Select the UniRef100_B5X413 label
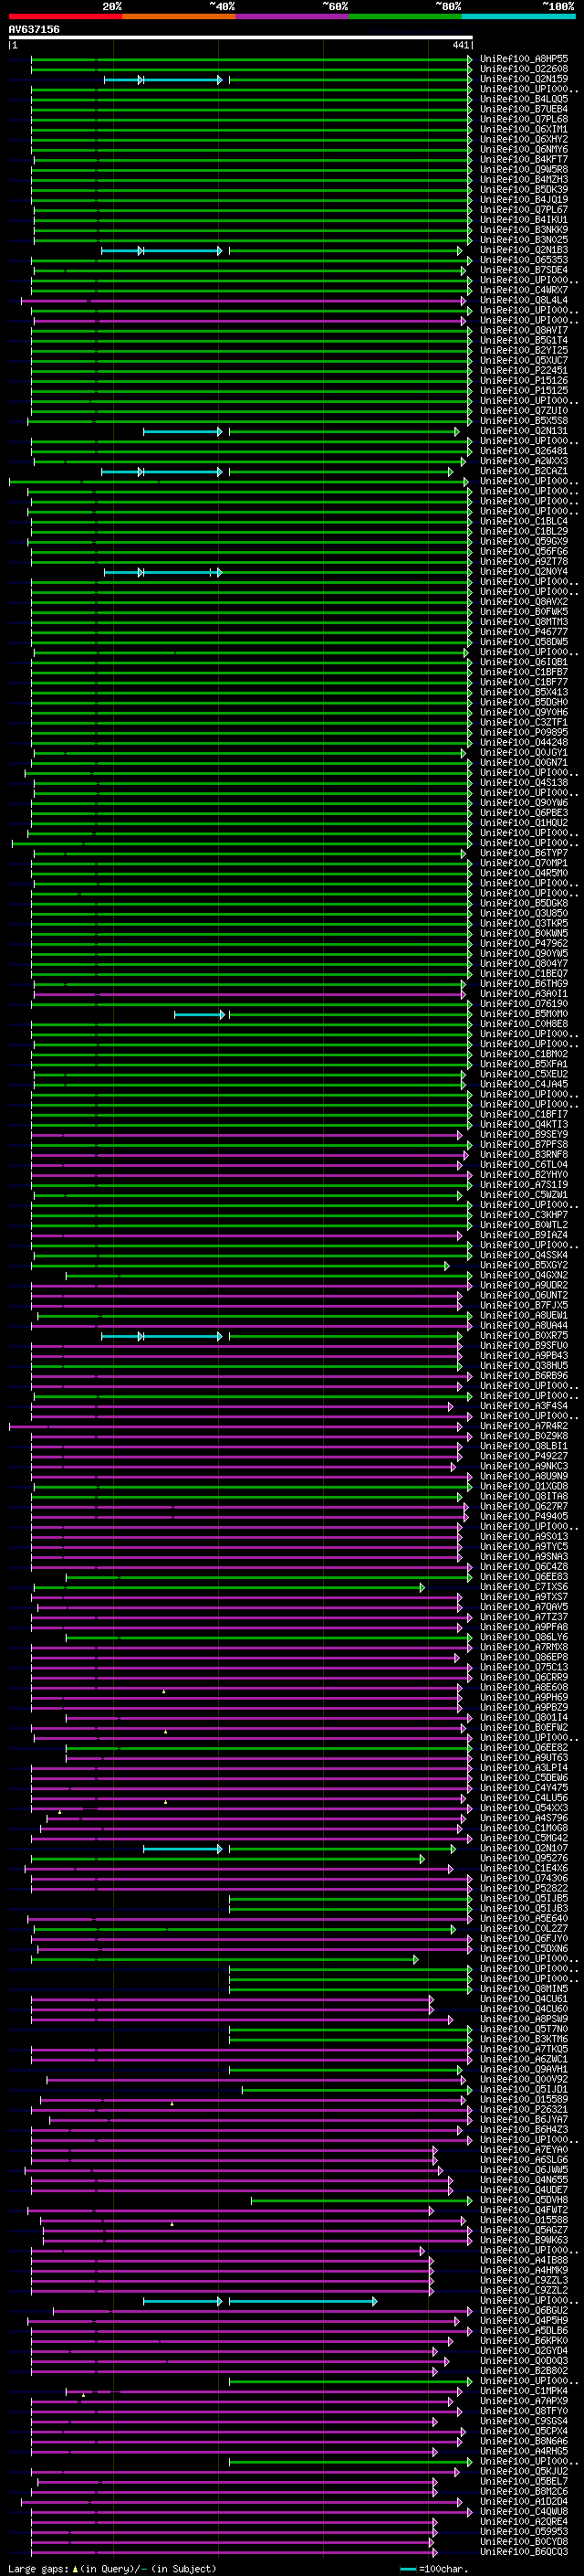Image resolution: width=584 pixels, height=2576 pixels. coord(524,692)
